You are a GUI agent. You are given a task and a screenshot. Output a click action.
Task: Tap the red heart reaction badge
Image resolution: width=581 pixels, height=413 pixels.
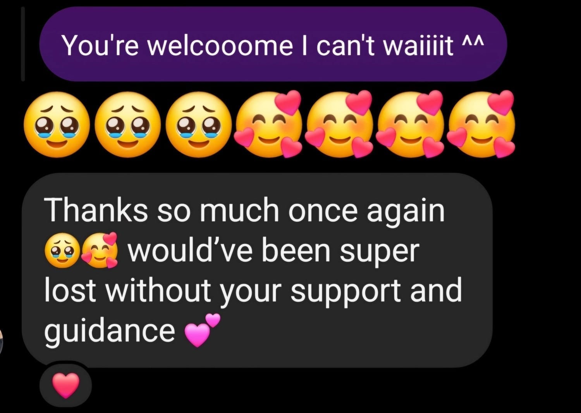click(65, 385)
